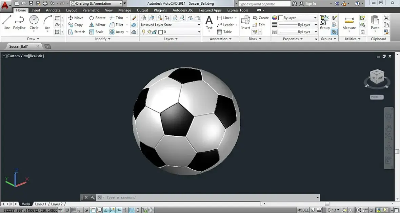
Task: Expand the Layers panel
Action: 171,39
